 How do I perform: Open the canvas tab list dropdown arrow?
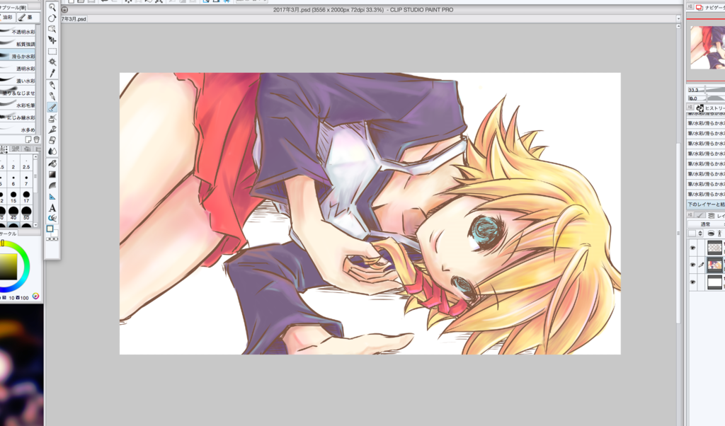coord(678,19)
